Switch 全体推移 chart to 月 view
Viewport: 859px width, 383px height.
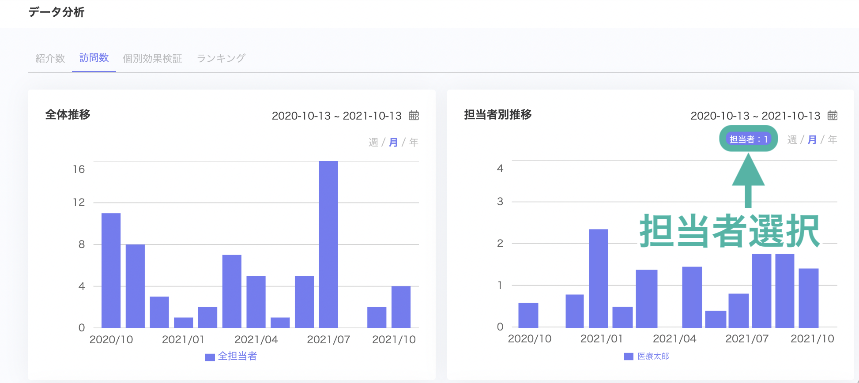pyautogui.click(x=393, y=142)
